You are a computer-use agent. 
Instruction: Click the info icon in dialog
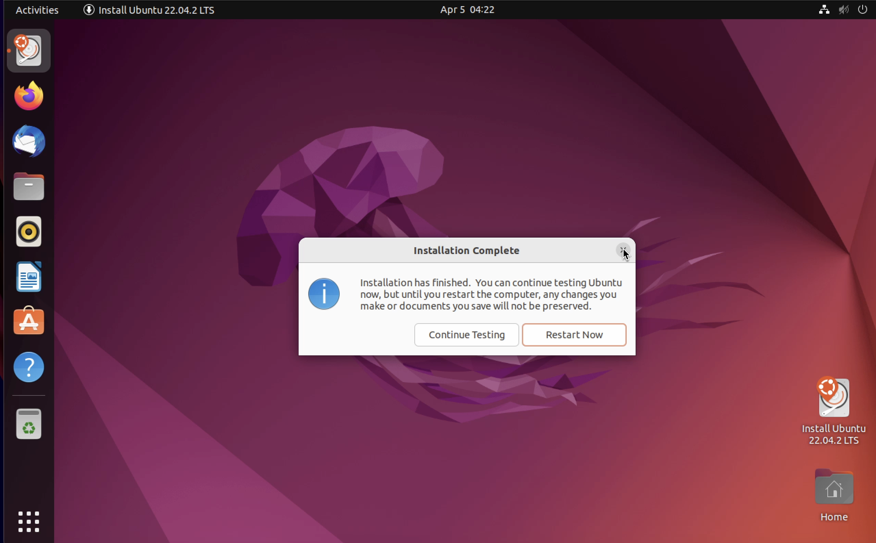[324, 294]
